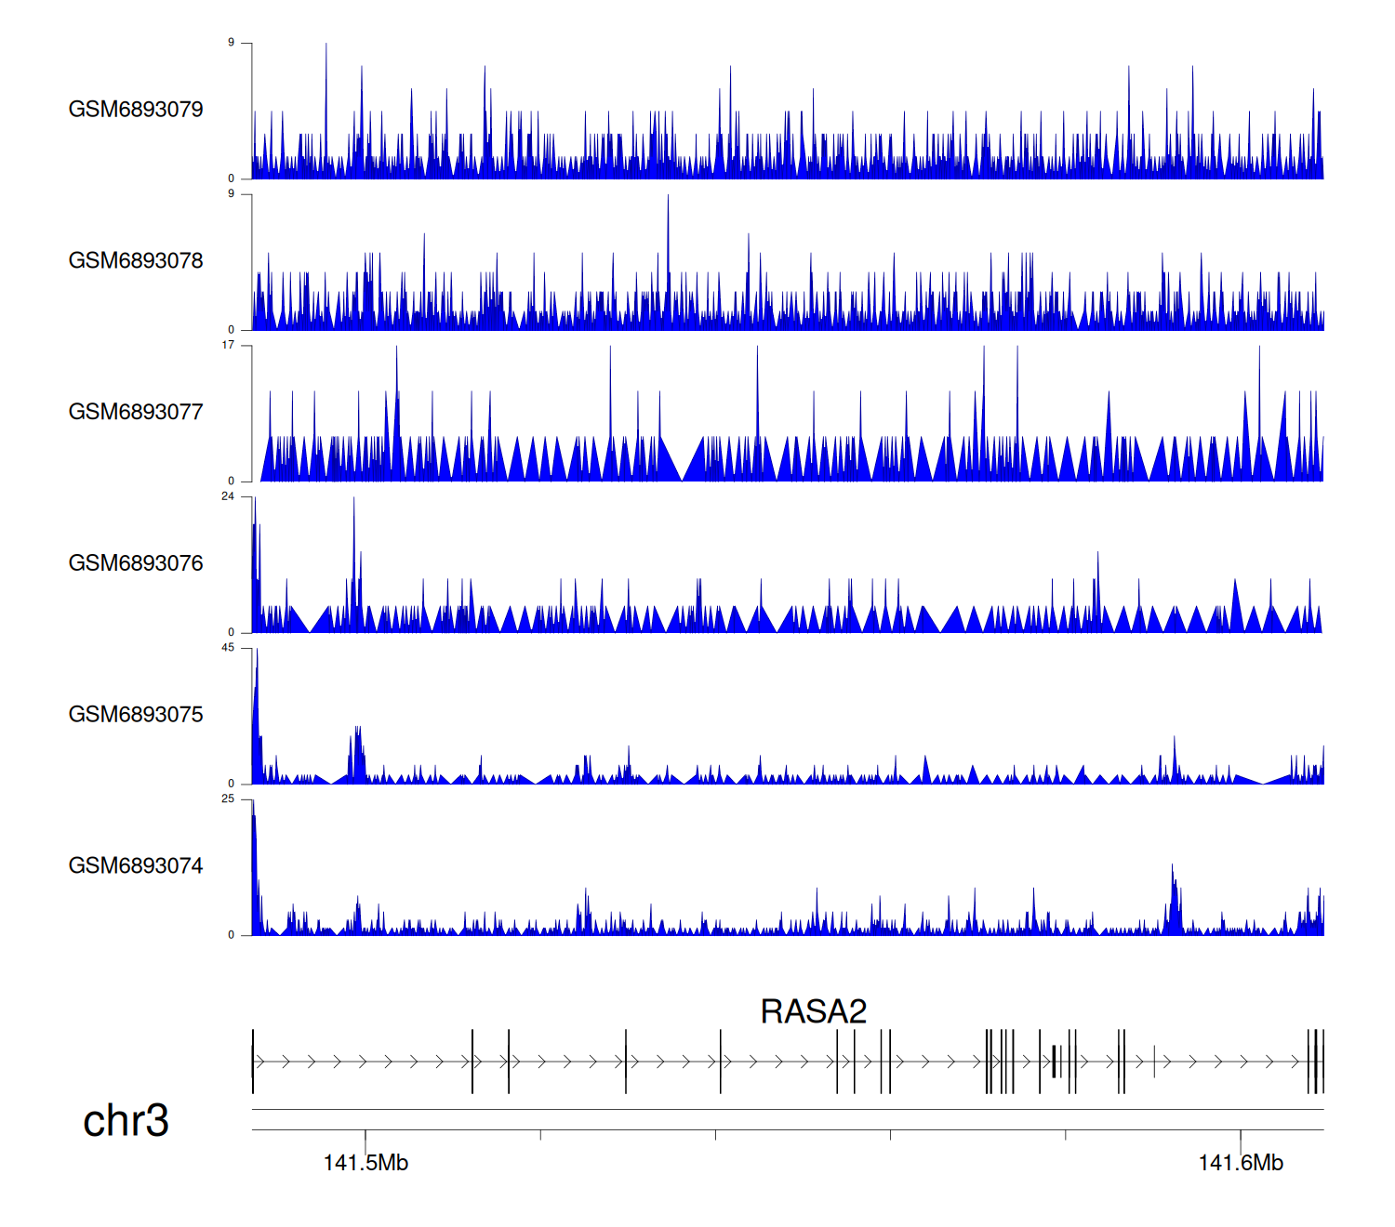This screenshot has height=1227, width=1395.
Task: Click the y-axis maximum value 45
Action: click(x=228, y=648)
